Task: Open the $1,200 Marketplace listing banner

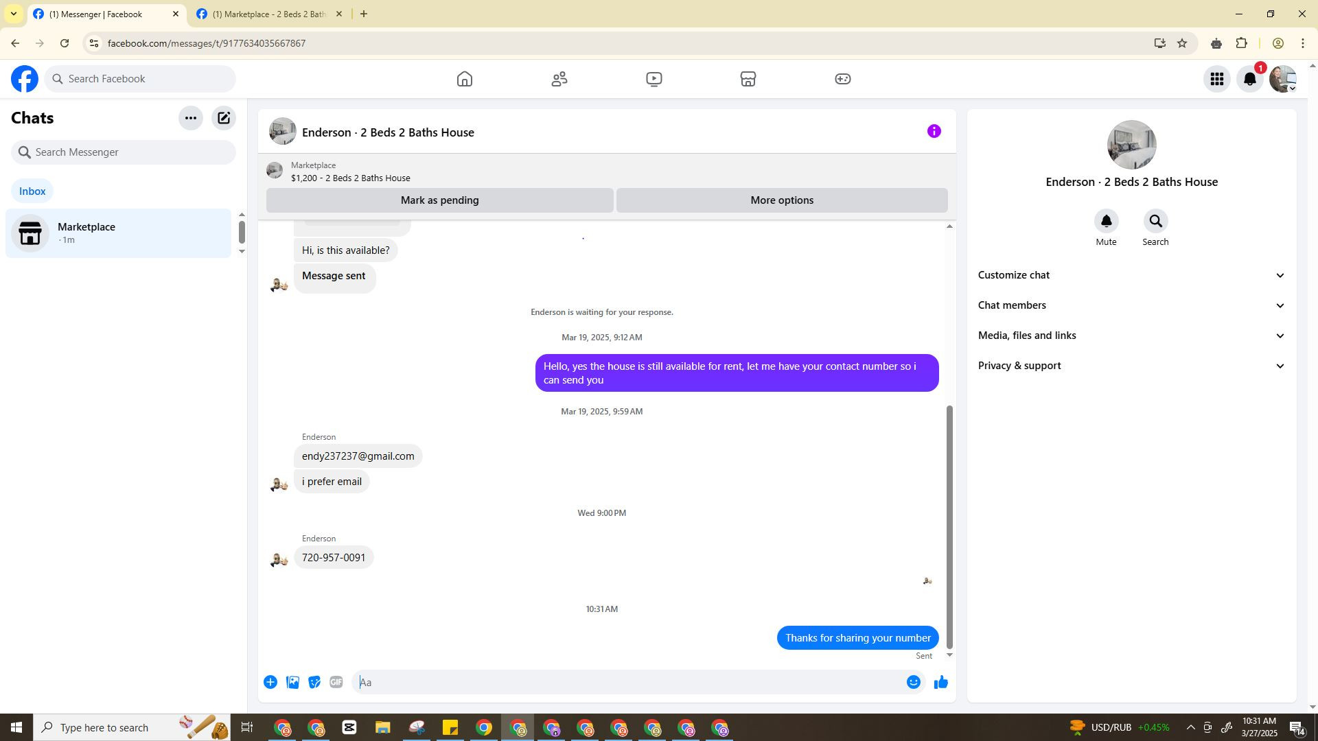Action: (x=607, y=172)
